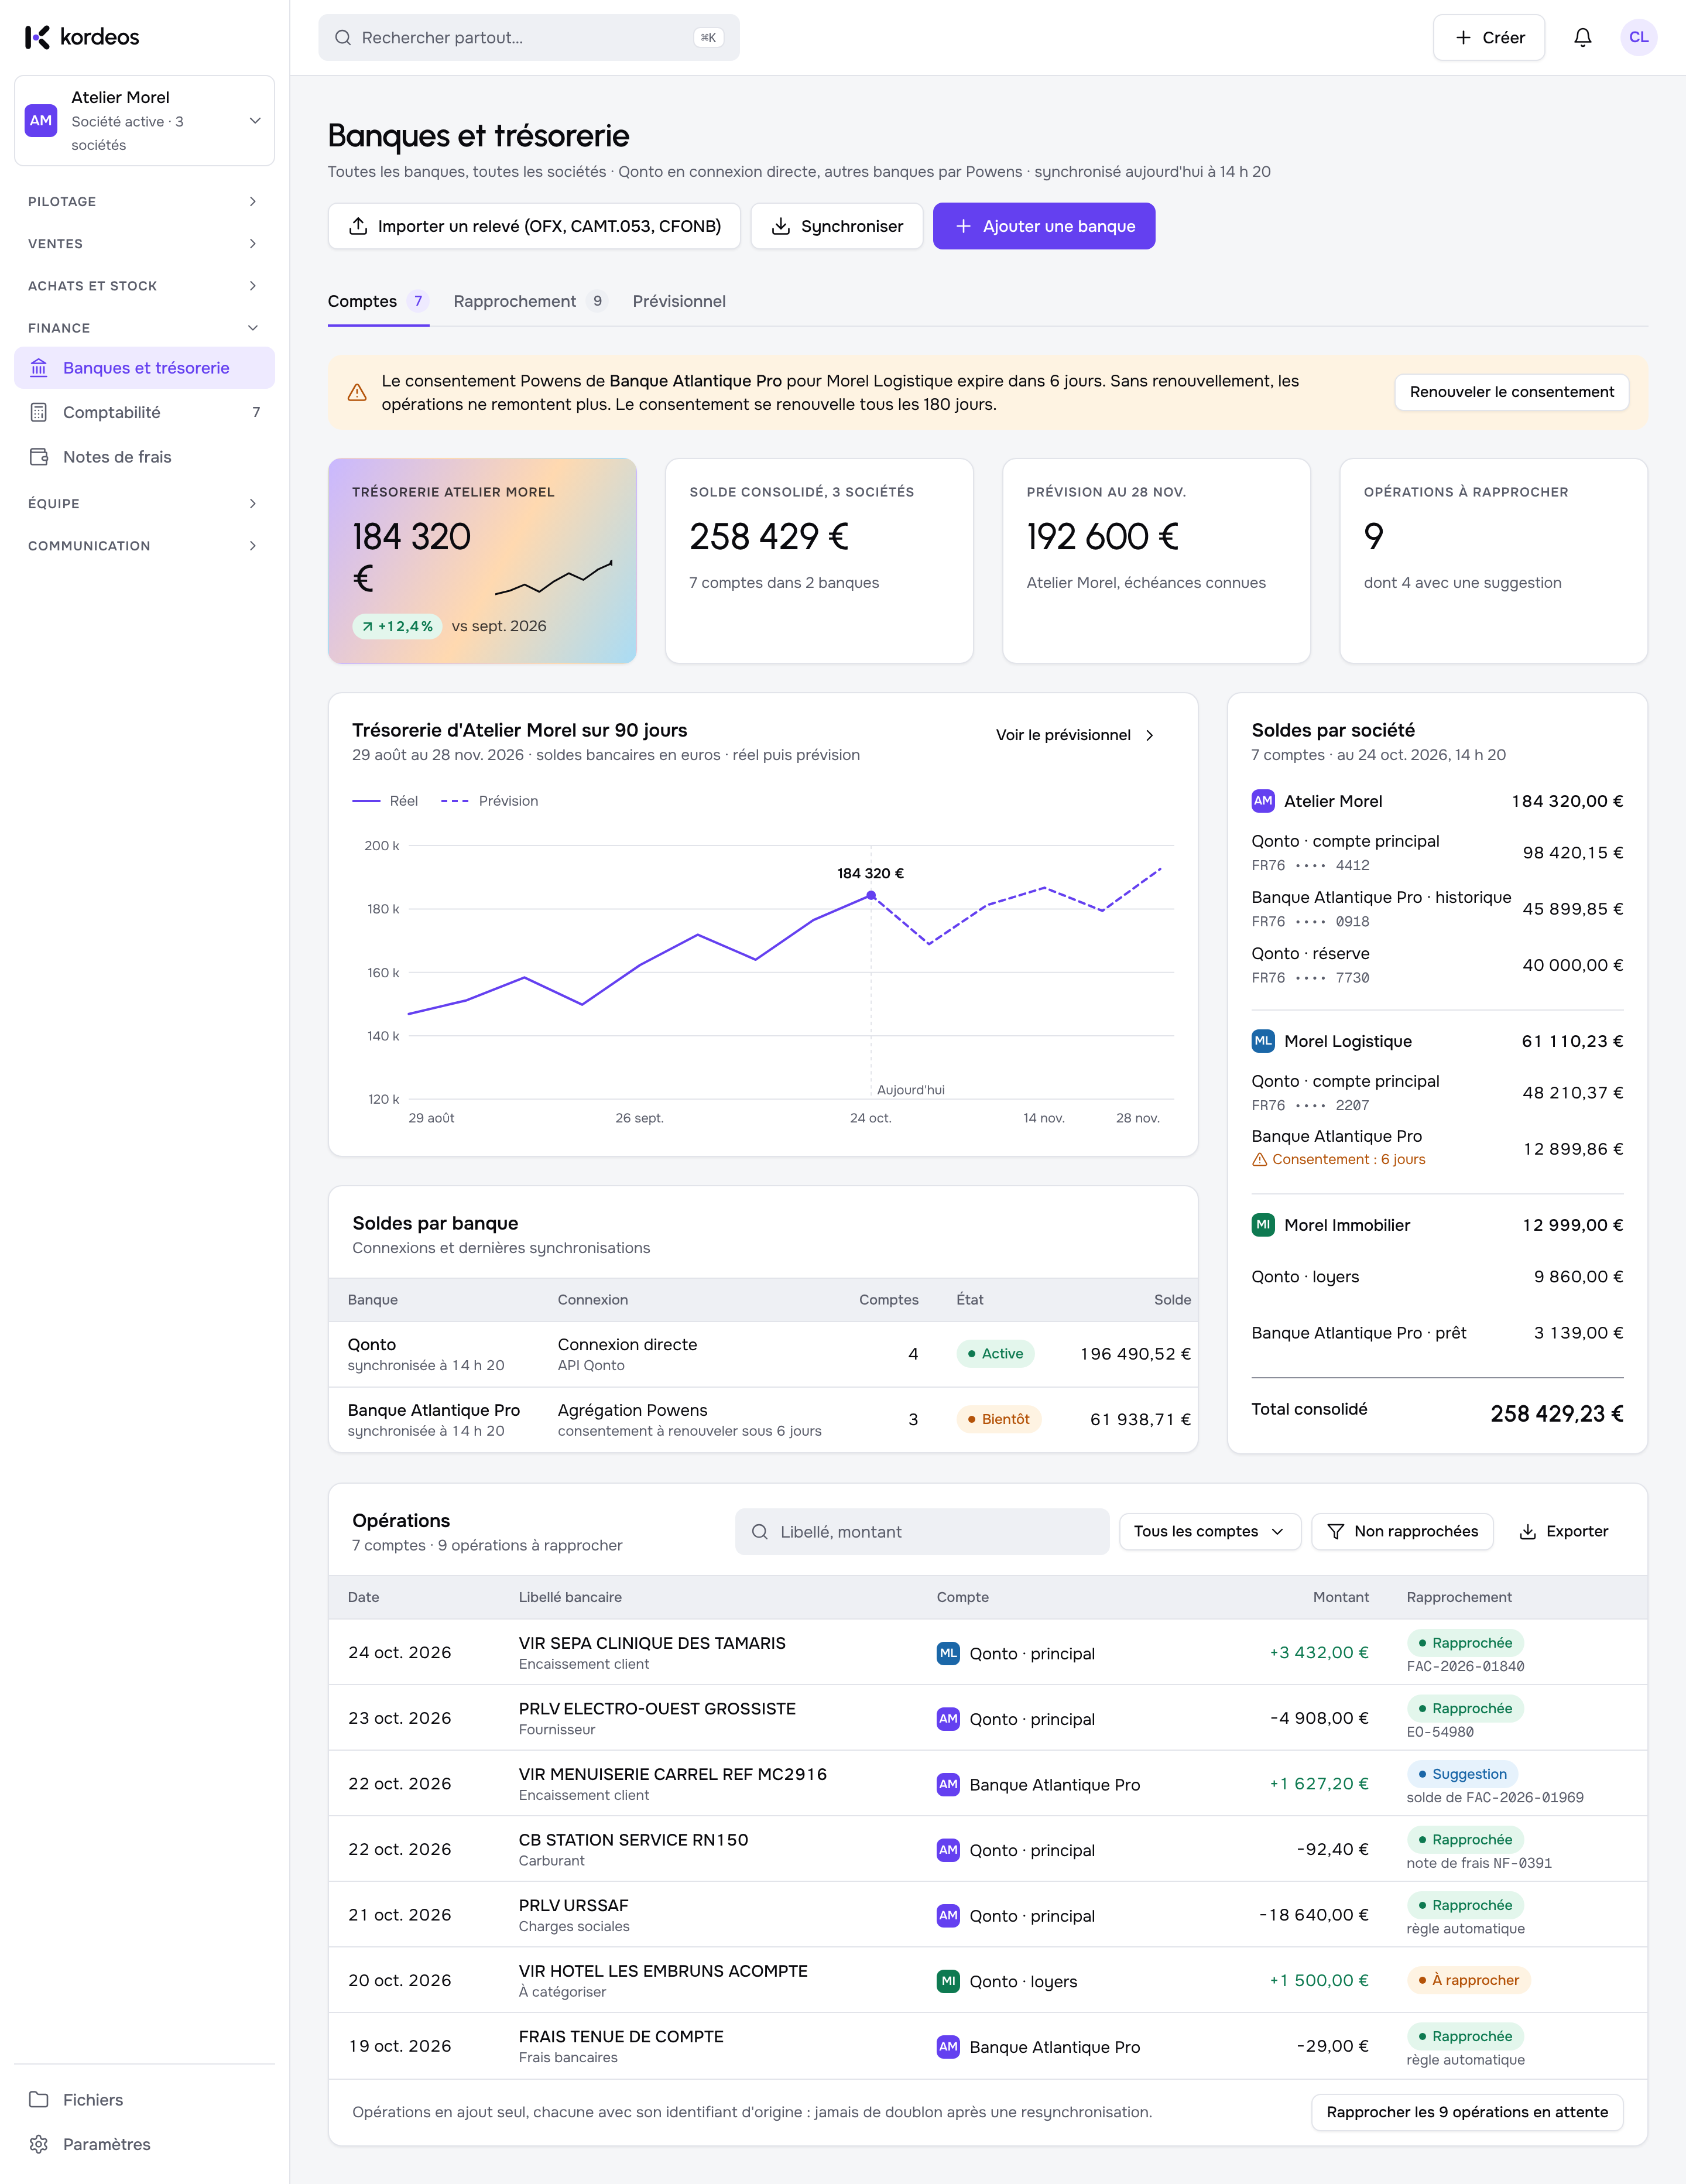The width and height of the screenshot is (1686, 2184).
Task: Click the Créer button
Action: 1488,38
